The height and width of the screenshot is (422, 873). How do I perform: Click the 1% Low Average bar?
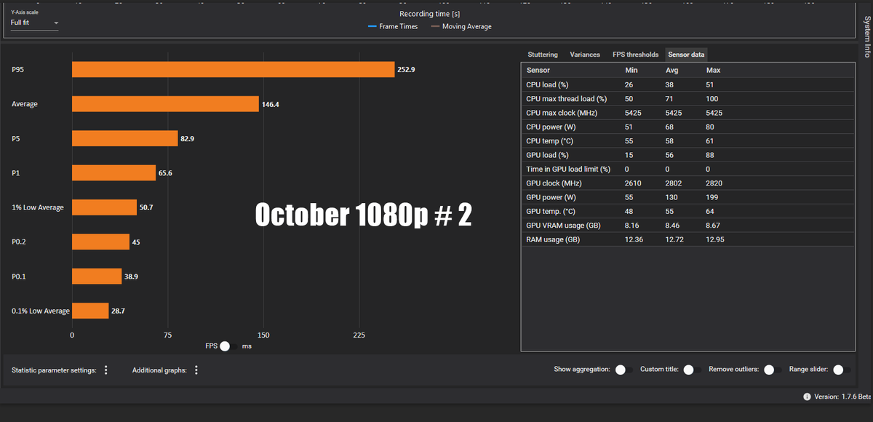point(104,207)
